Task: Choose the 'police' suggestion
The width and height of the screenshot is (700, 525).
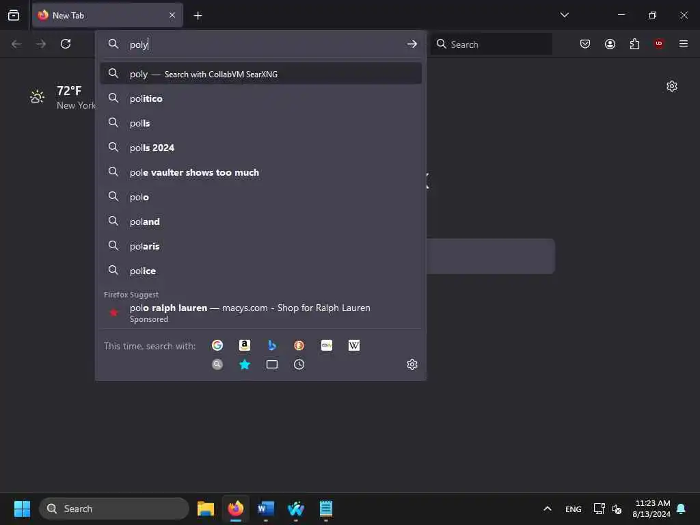Action: pos(260,270)
